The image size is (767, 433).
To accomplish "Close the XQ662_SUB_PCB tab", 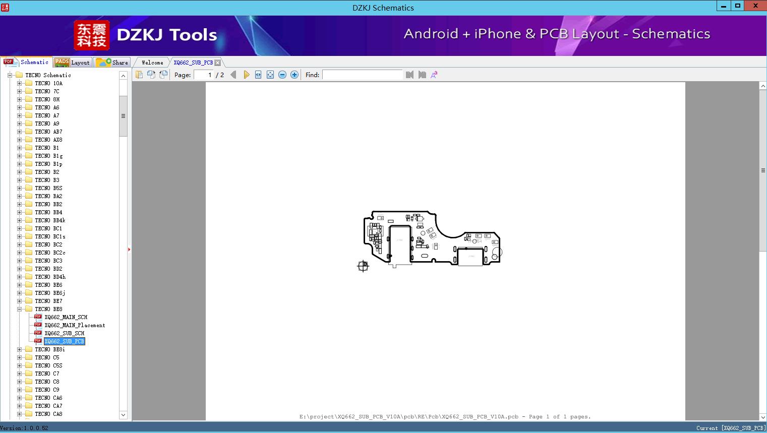I will [218, 63].
